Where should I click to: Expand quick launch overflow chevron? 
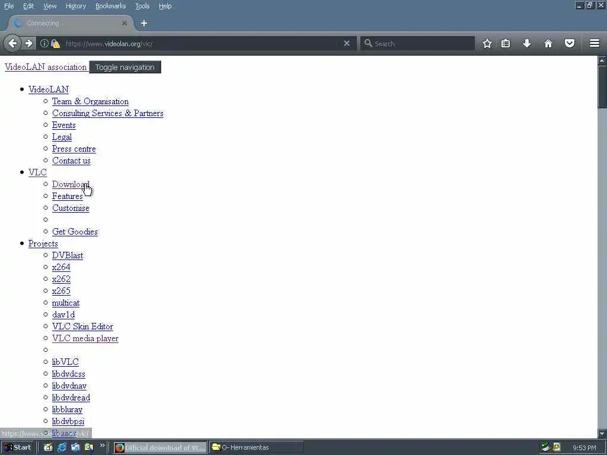click(x=102, y=446)
